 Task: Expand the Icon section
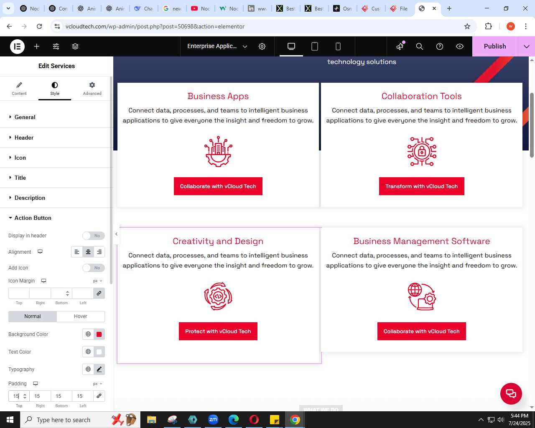[56, 158]
